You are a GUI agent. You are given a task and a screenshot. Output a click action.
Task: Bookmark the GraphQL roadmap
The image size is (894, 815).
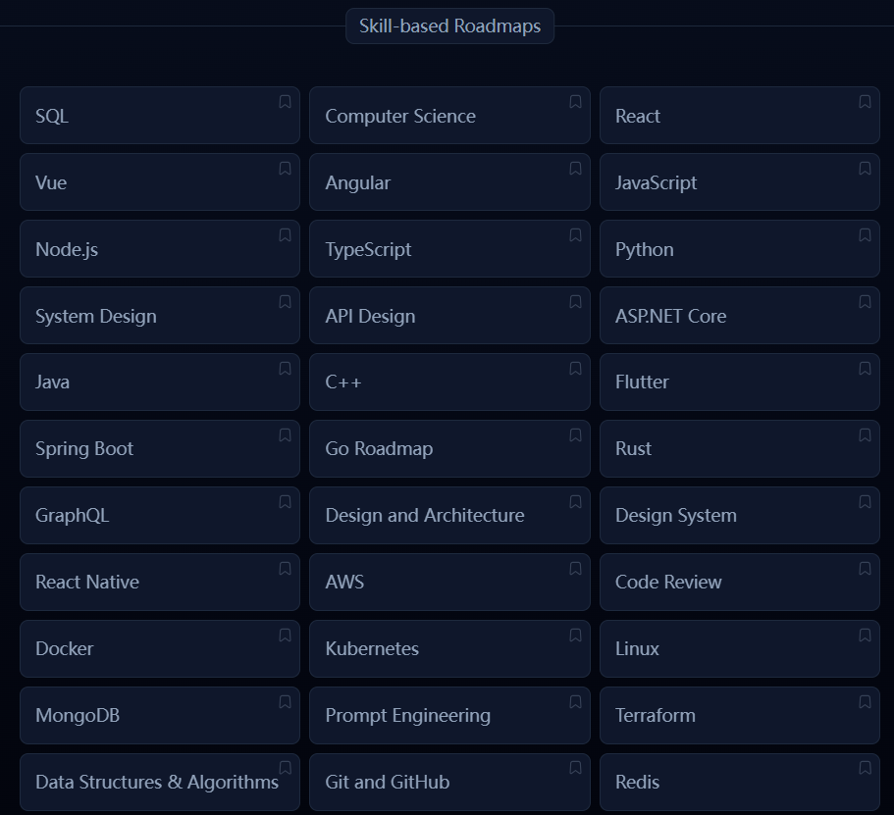[x=285, y=501]
